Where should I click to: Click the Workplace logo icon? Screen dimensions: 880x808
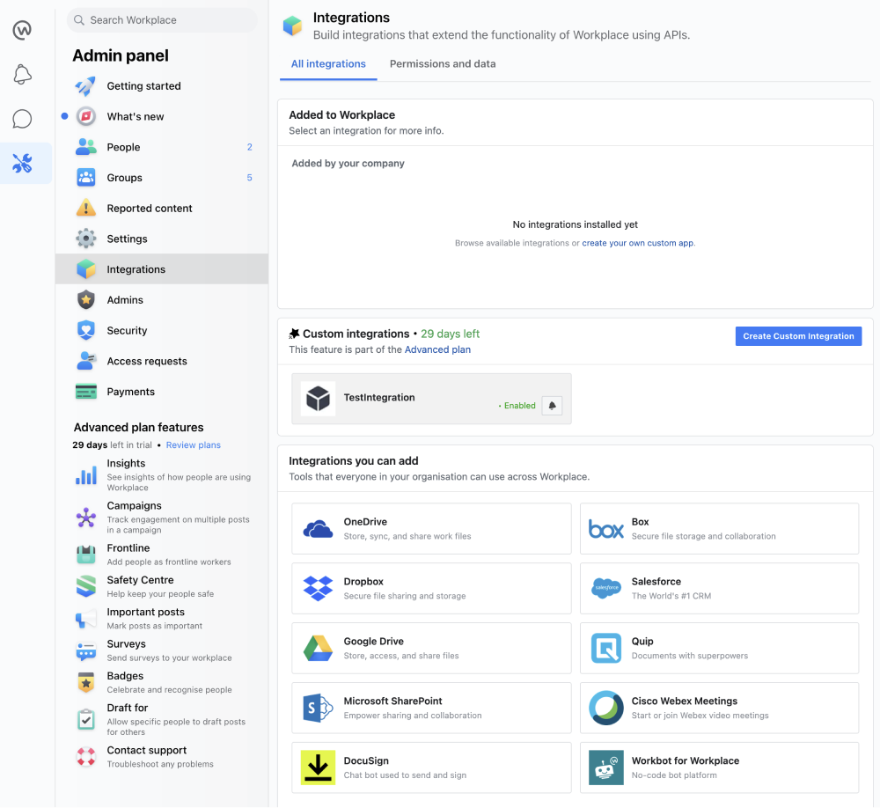23,30
